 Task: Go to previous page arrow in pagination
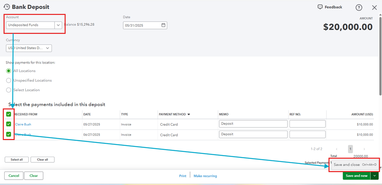click(x=336, y=149)
